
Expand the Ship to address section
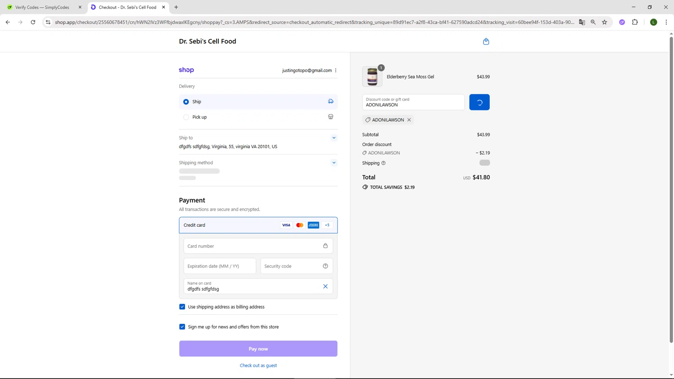point(334,138)
